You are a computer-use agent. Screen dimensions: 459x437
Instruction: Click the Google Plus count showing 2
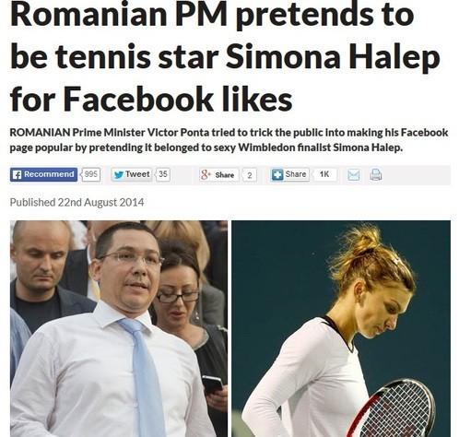click(250, 175)
